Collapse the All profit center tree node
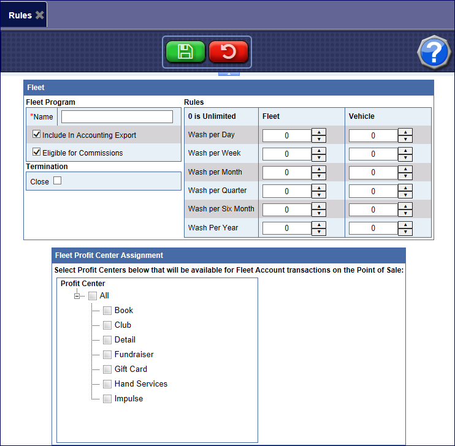Image resolution: width=455 pixels, height=446 pixels. point(78,296)
